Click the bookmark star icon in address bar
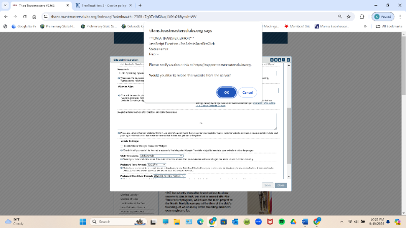 (349, 16)
